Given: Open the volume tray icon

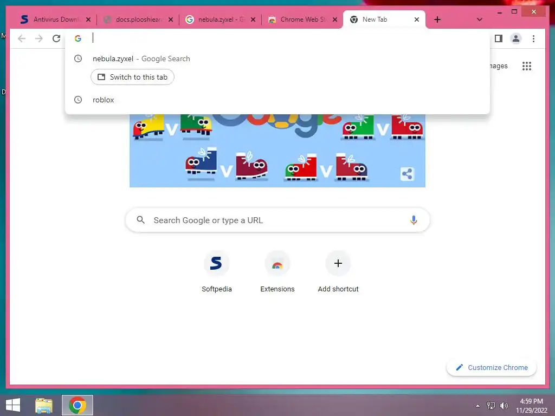Looking at the screenshot, I should point(504,406).
